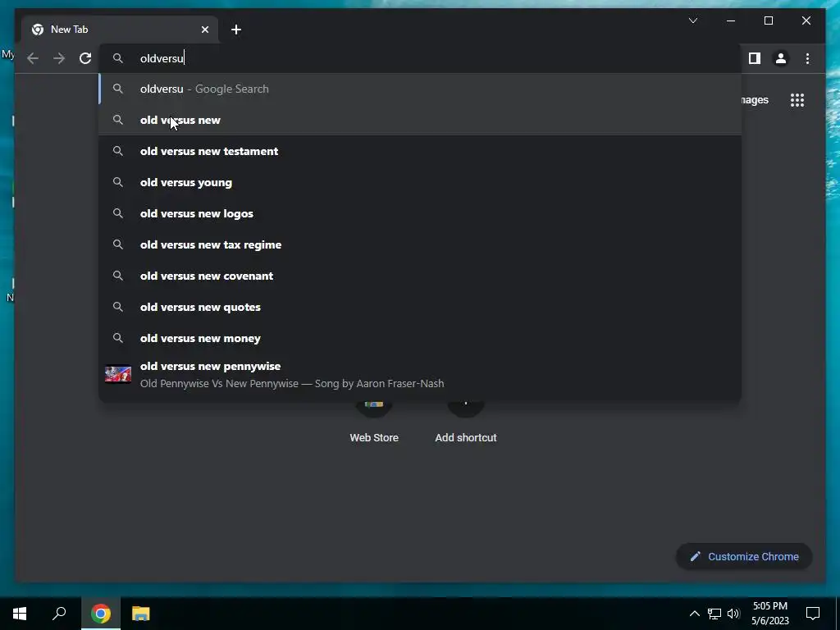This screenshot has width=840, height=630.
Task: Go back using the back arrow
Action: point(33,58)
